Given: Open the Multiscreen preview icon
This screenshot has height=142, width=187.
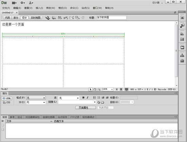Looking at the screenshot, I should point(47,18).
